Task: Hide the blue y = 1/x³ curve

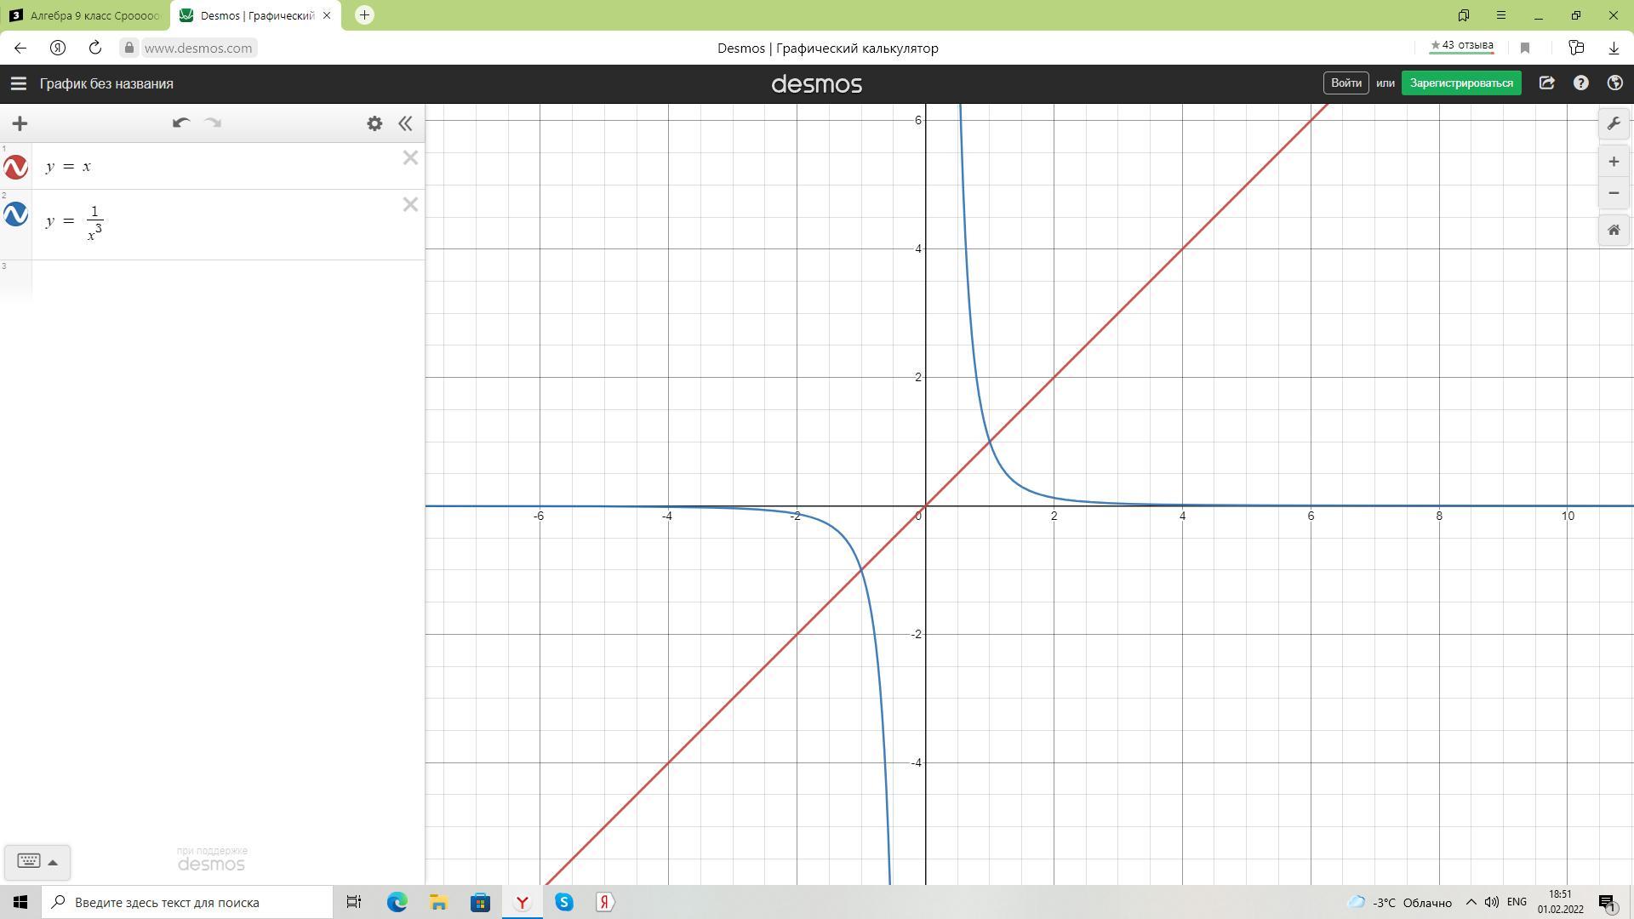Action: point(16,214)
